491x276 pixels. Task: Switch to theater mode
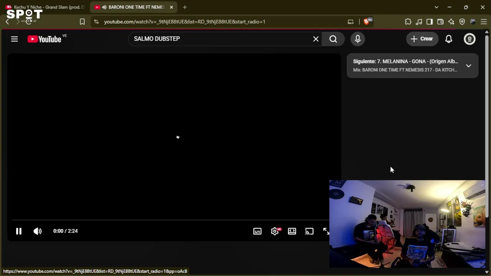tap(292, 231)
